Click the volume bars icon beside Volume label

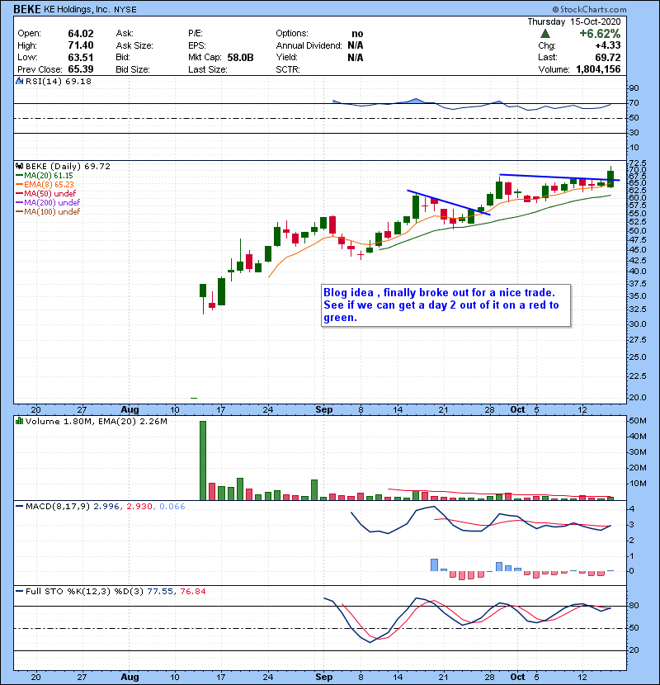tap(19, 422)
